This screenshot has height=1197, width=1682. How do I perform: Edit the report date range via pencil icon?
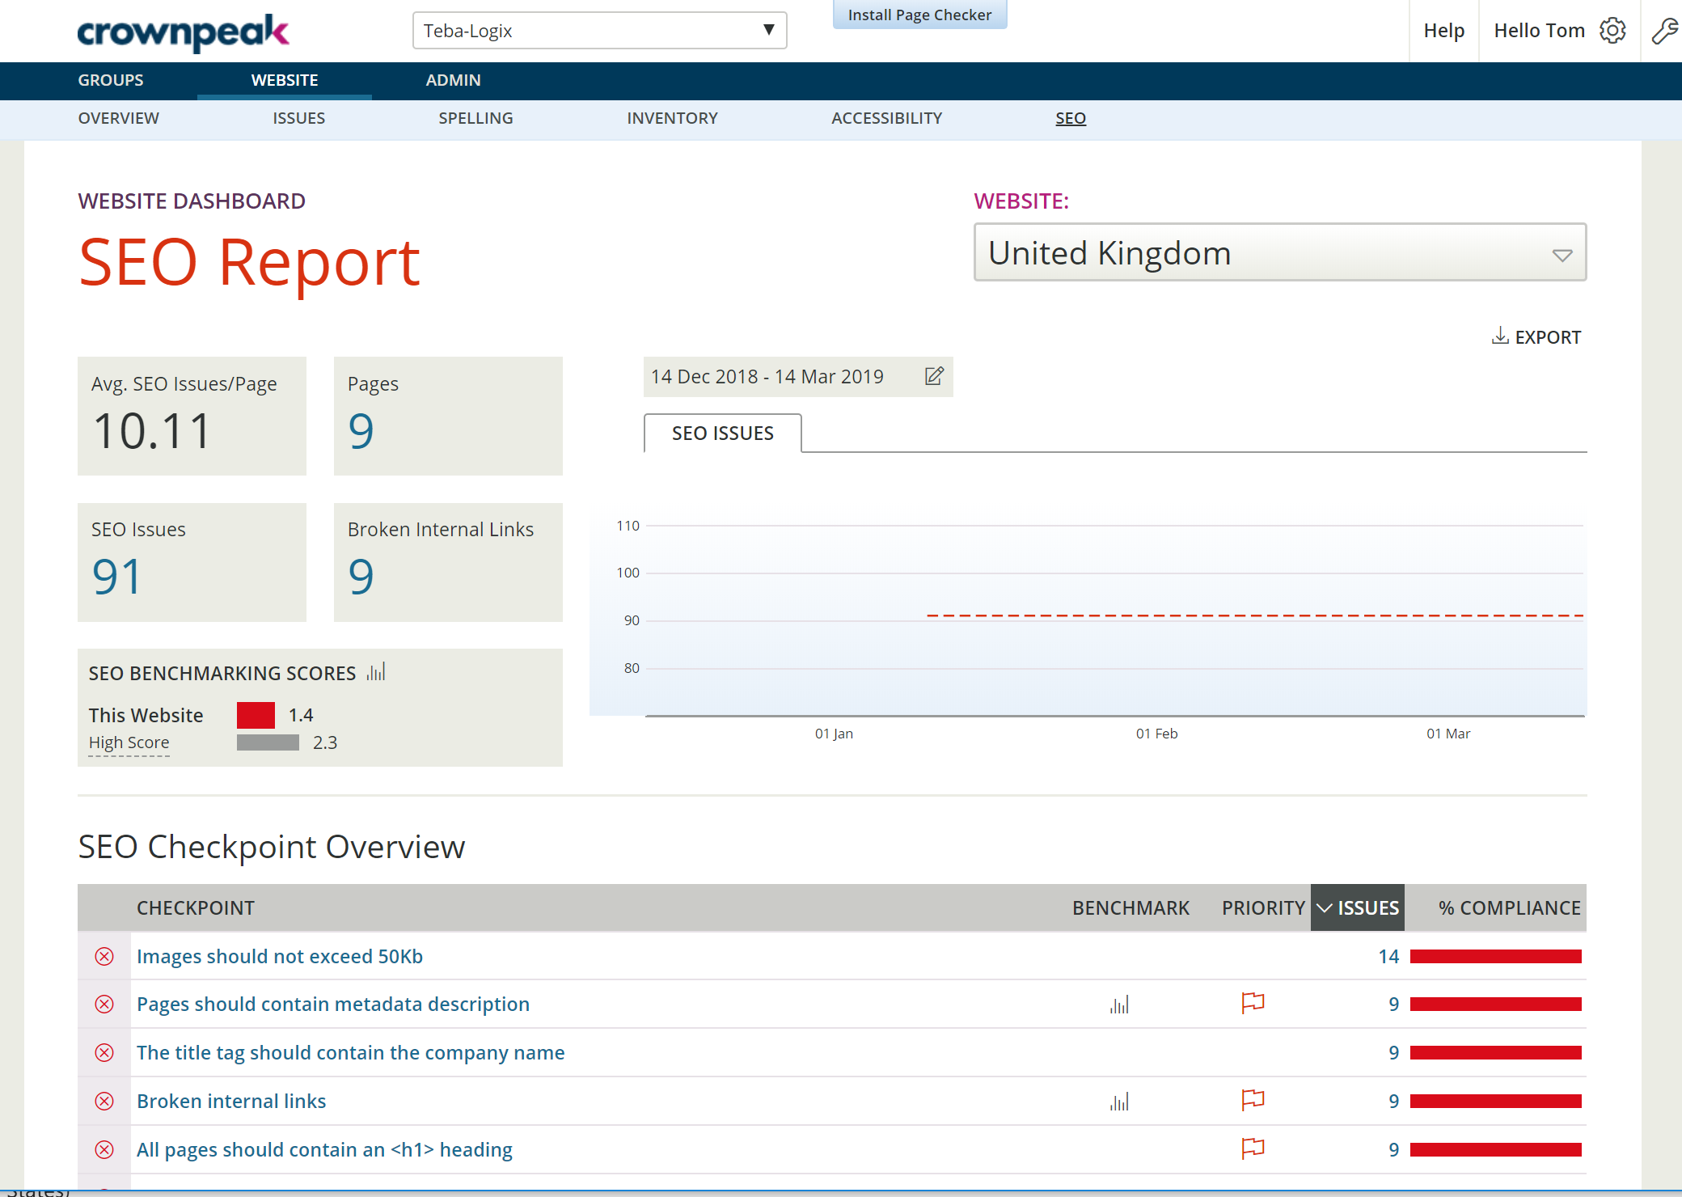coord(934,376)
